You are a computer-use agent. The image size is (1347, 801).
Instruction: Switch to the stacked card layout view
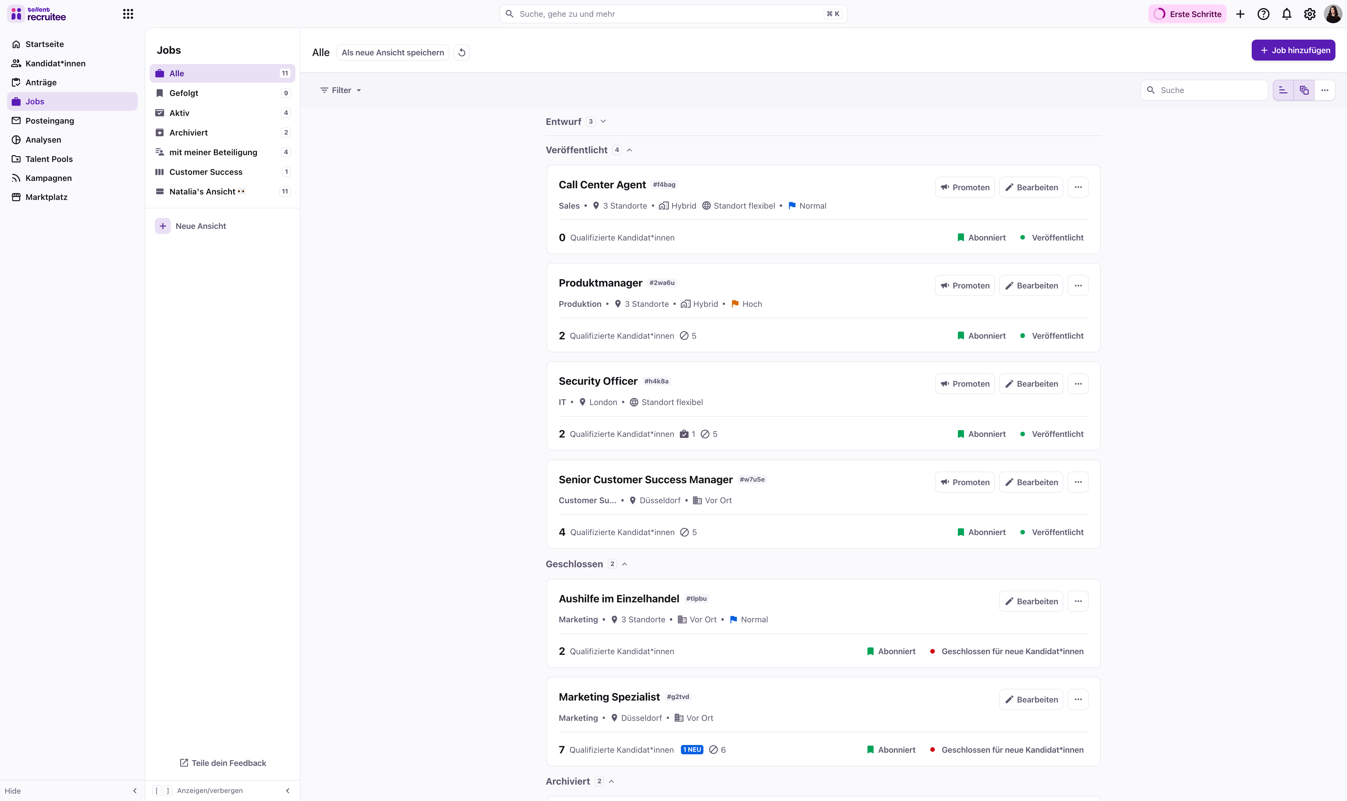[1304, 90]
